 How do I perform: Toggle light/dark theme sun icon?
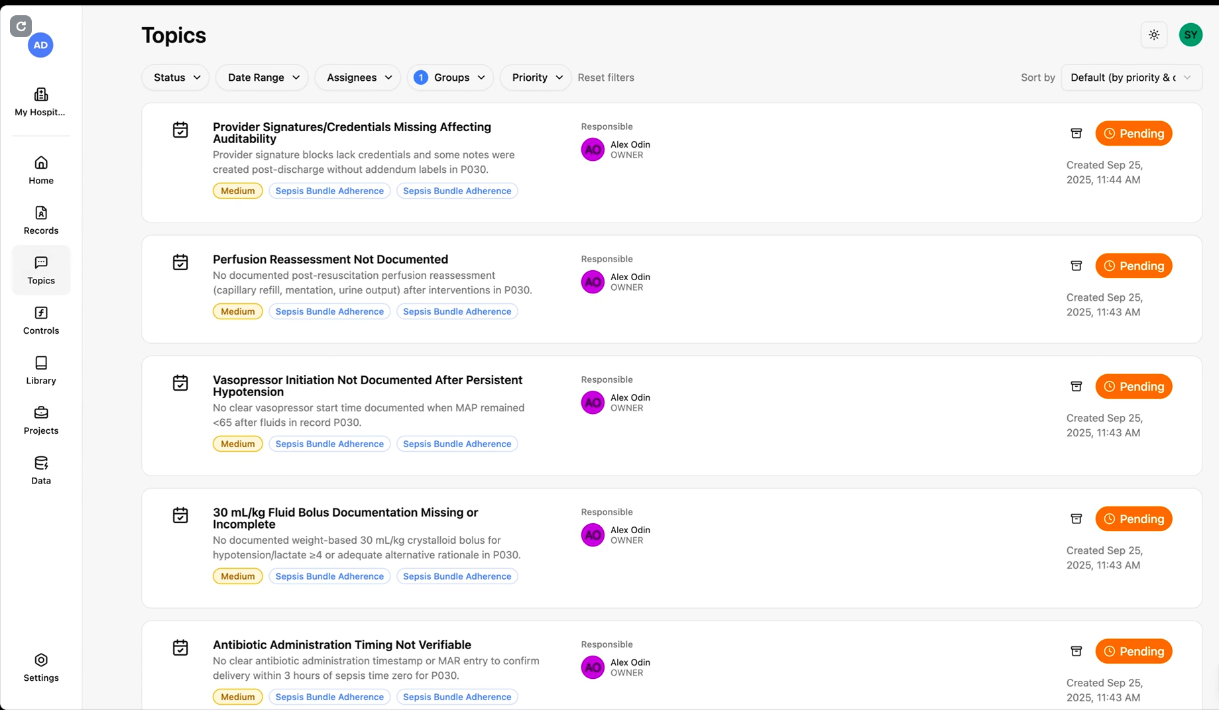[x=1154, y=35]
